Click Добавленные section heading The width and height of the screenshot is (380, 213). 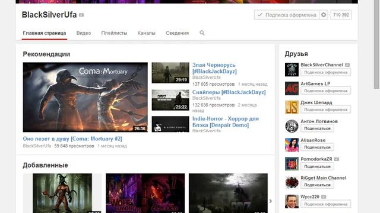45,165
